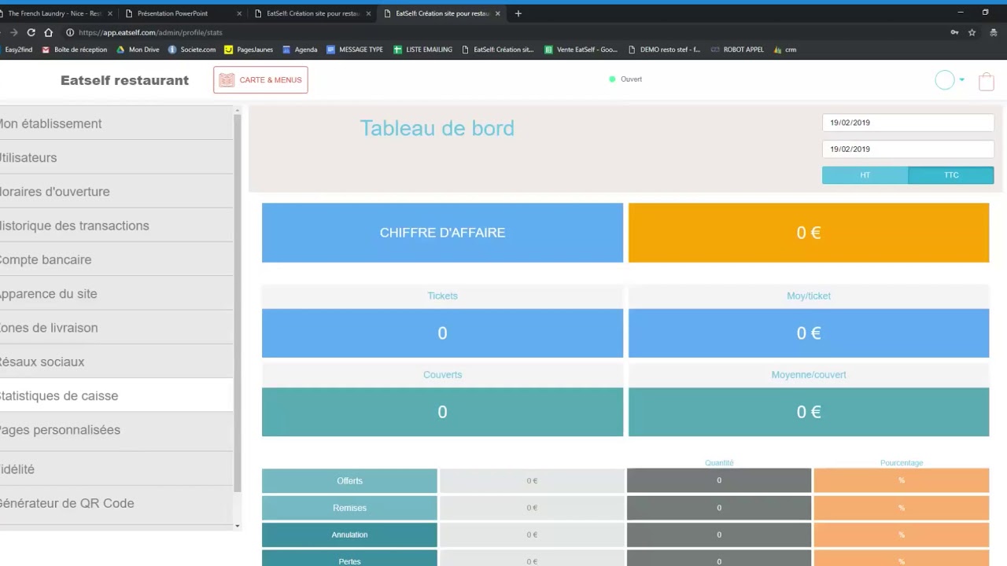Click the browser home icon
The height and width of the screenshot is (566, 1007).
point(48,32)
